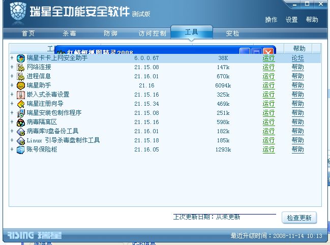This screenshot has height=245, width=330.
Task: Click version 21.16.05 of 账号保险柜
Action: pos(146,149)
